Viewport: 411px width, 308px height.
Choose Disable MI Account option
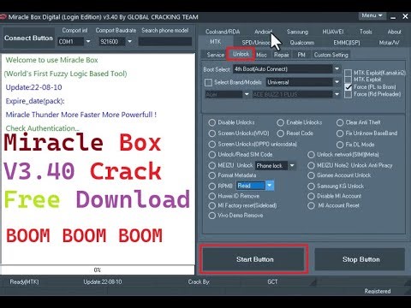[x=311, y=196]
